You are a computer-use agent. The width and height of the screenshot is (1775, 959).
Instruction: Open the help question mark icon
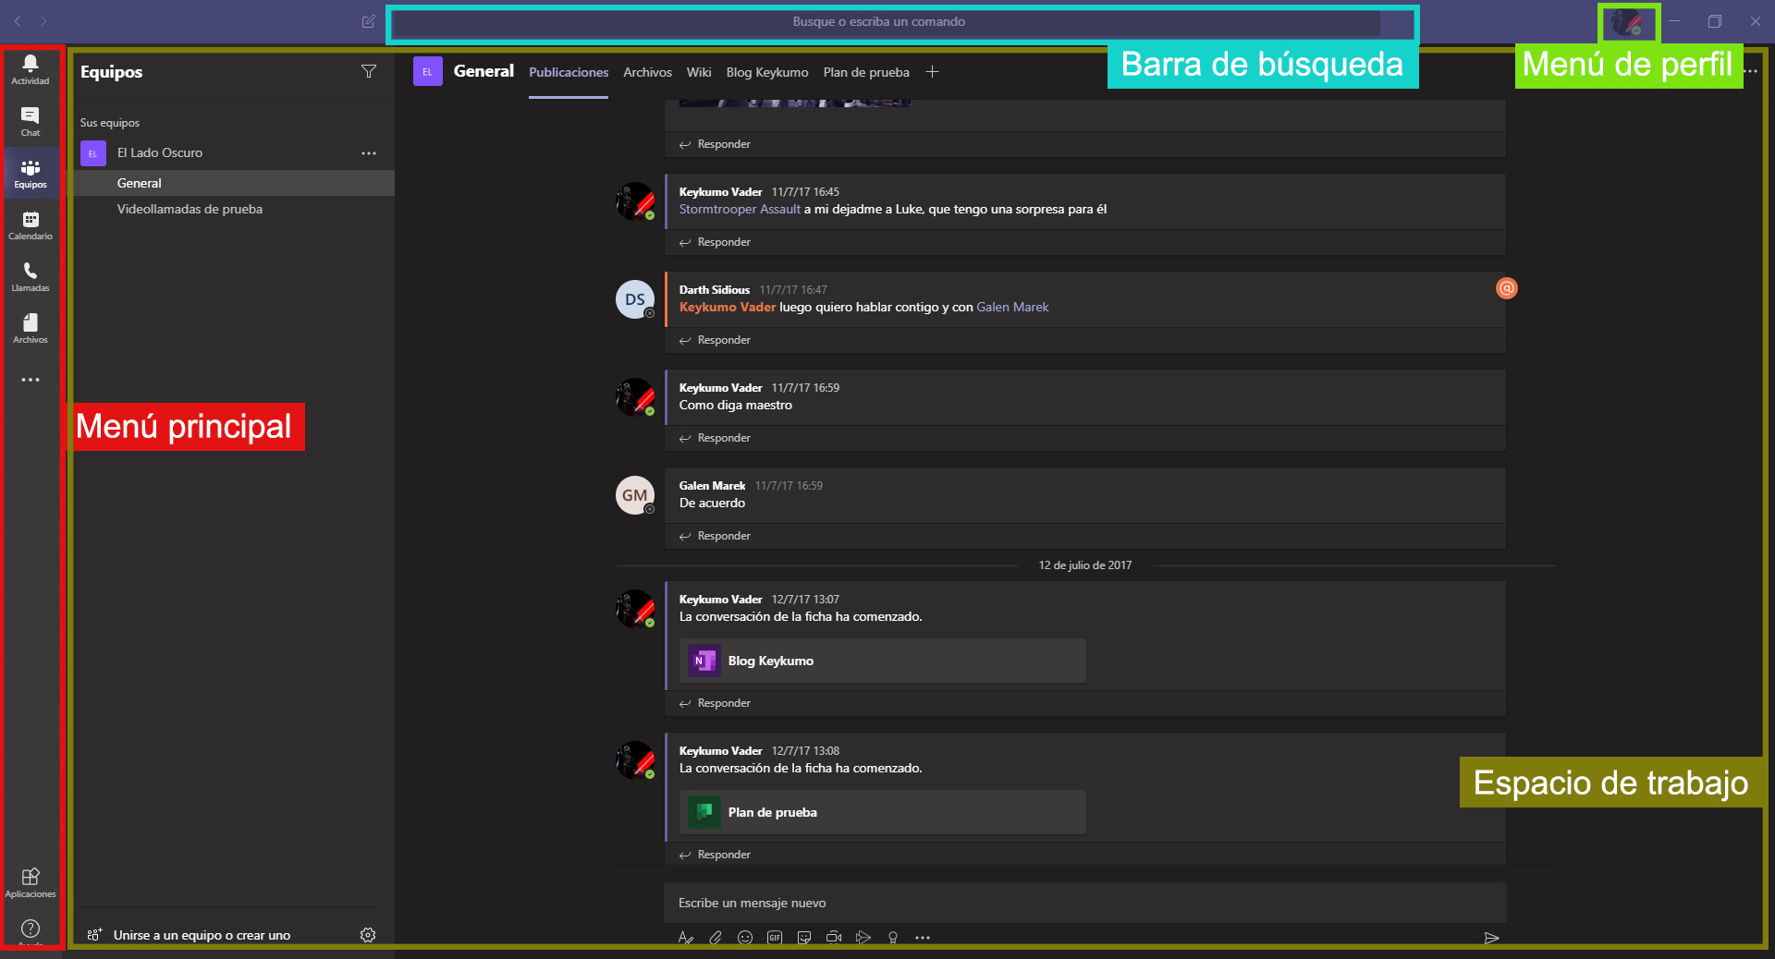31,929
